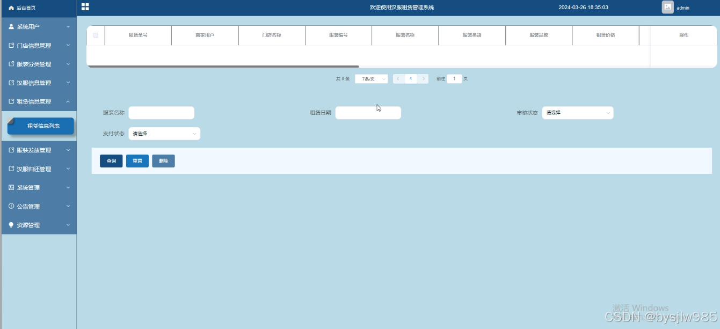Click the 服装编号 column header

pos(338,35)
